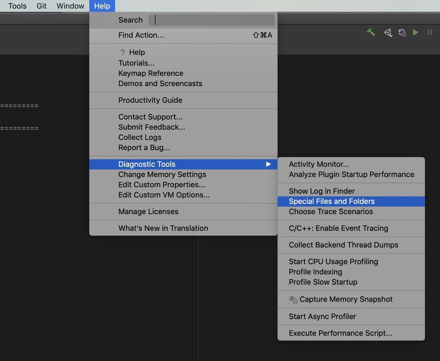
Task: Open the Productivity Guide
Action: (x=183, y=100)
